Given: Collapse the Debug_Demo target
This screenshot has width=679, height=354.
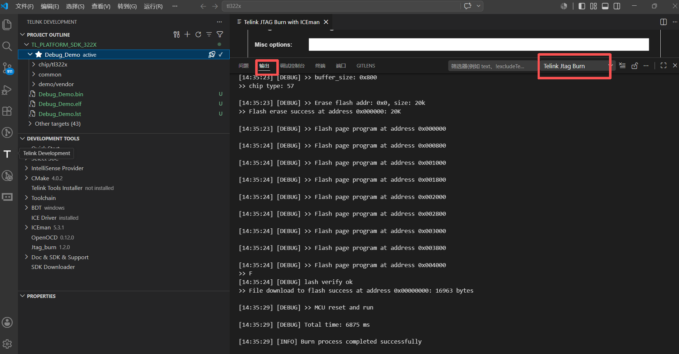Looking at the screenshot, I should point(31,55).
